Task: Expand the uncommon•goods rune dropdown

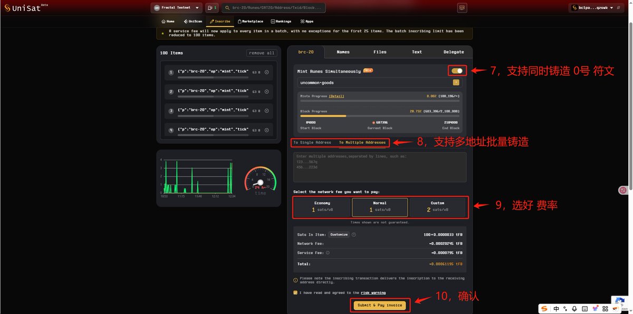Action: pyautogui.click(x=456, y=83)
